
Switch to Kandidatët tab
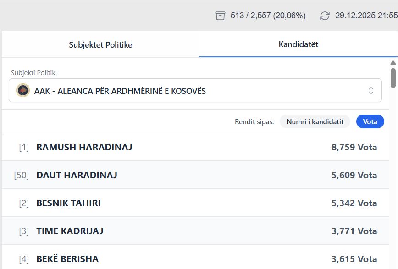tap(298, 44)
